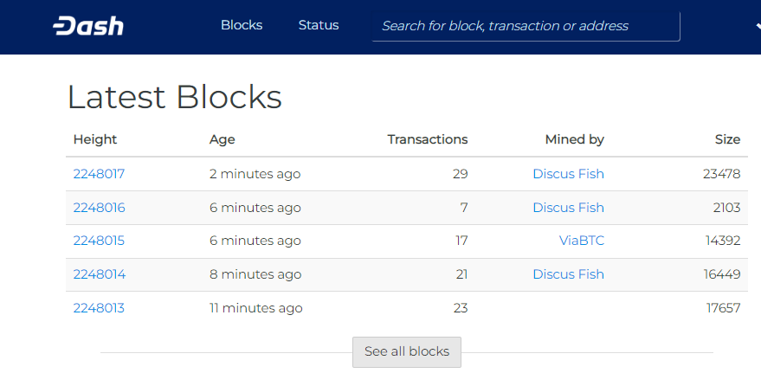Viewport: 761px width, 386px height.
Task: Select transaction count 17
Action: pos(461,241)
